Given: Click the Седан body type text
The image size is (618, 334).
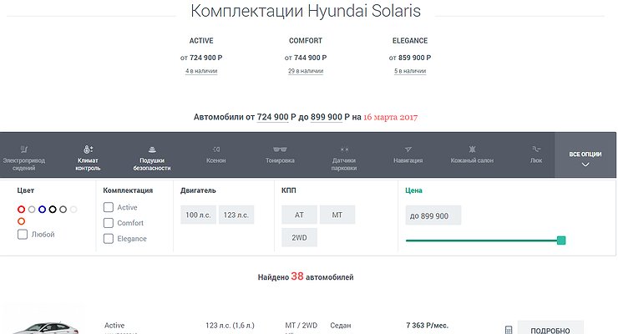Looking at the screenshot, I should pos(341,326).
